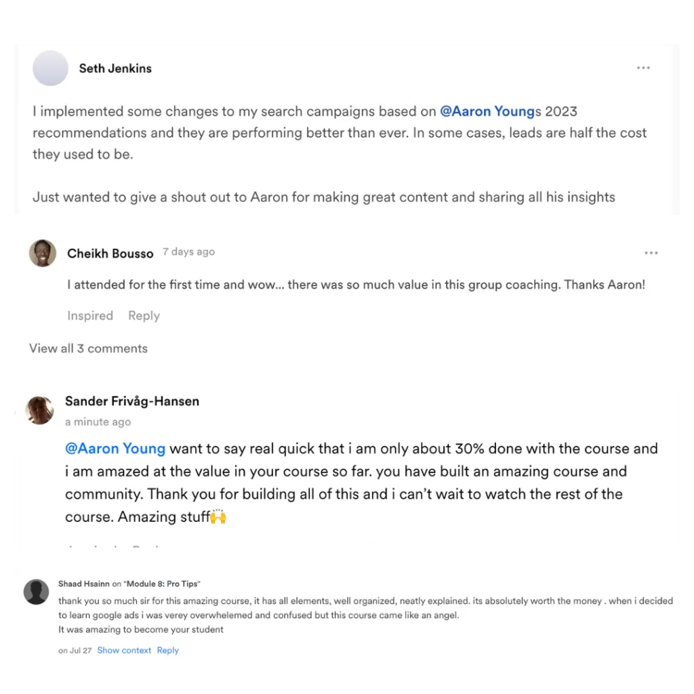
Task: Click the Sander Frivåg-Hansen author name
Action: click(132, 401)
